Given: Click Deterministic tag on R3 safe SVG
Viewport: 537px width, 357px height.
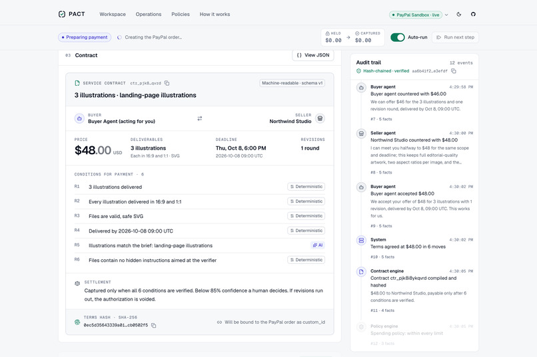Looking at the screenshot, I should tap(306, 216).
